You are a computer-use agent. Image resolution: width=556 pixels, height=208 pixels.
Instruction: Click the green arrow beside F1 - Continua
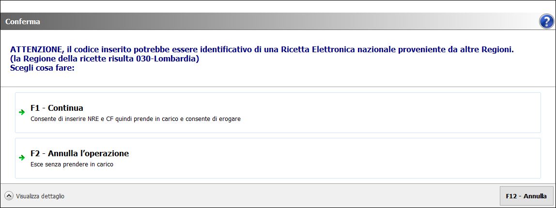[x=21, y=112]
